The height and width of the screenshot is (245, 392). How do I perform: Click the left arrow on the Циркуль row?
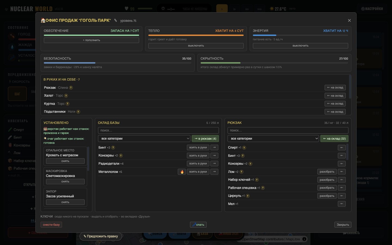click(x=342, y=196)
